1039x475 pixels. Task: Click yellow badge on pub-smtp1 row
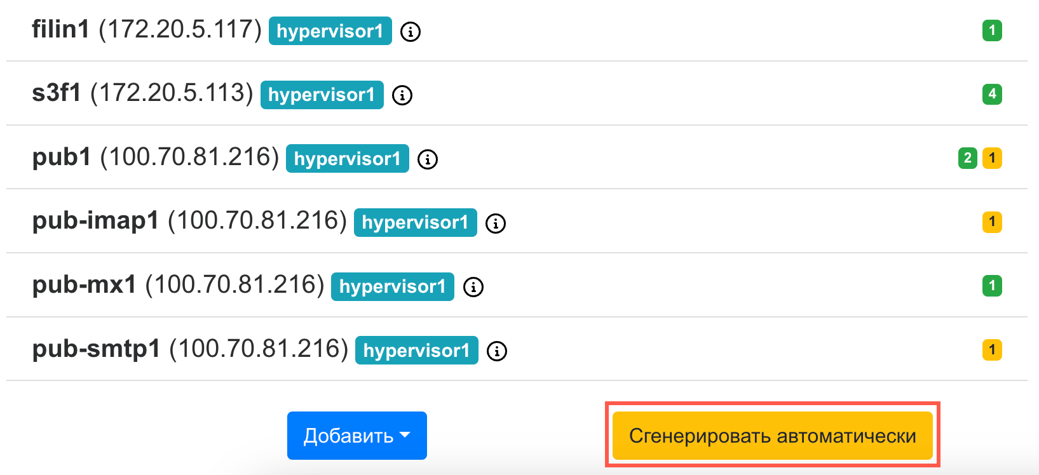coord(992,350)
